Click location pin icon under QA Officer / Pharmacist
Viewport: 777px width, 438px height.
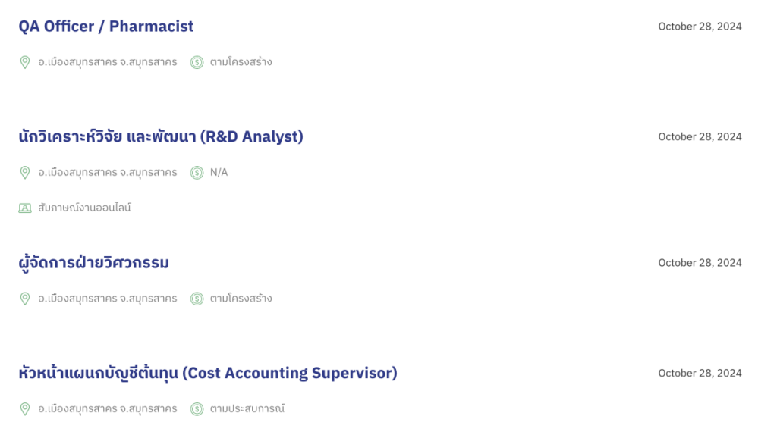click(x=24, y=62)
